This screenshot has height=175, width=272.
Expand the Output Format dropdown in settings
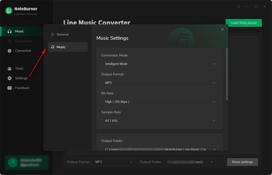pyautogui.click(x=160, y=83)
